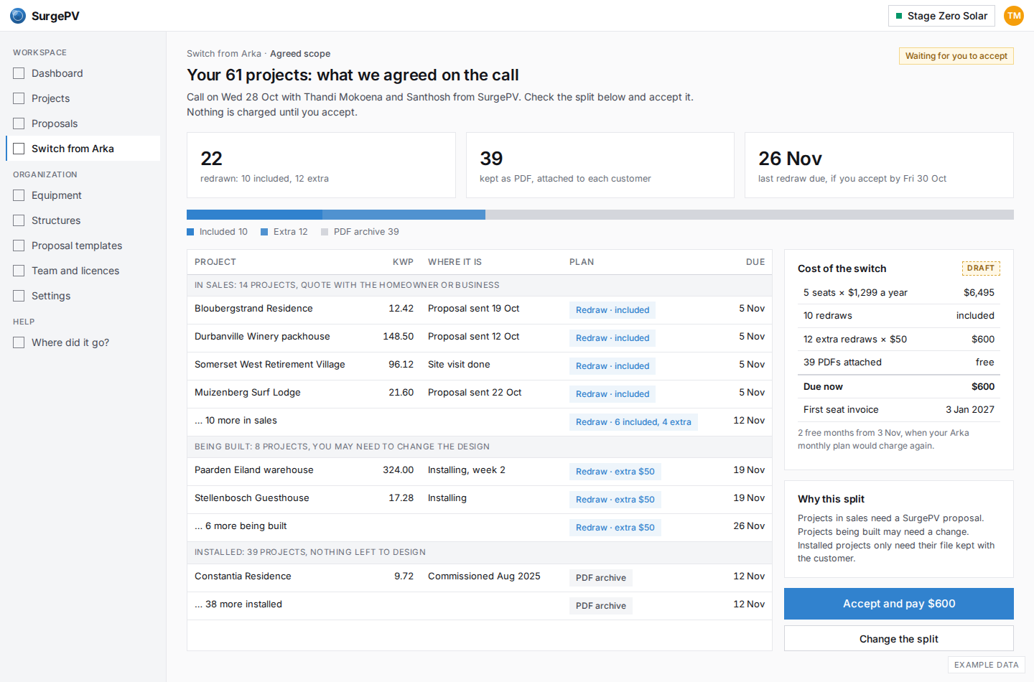The image size is (1034, 682).
Task: Click the '22 redrawn' summary card
Action: [x=321, y=165]
